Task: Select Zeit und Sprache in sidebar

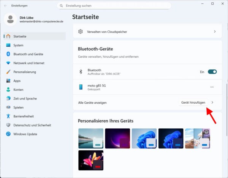Action: (x=25, y=98)
